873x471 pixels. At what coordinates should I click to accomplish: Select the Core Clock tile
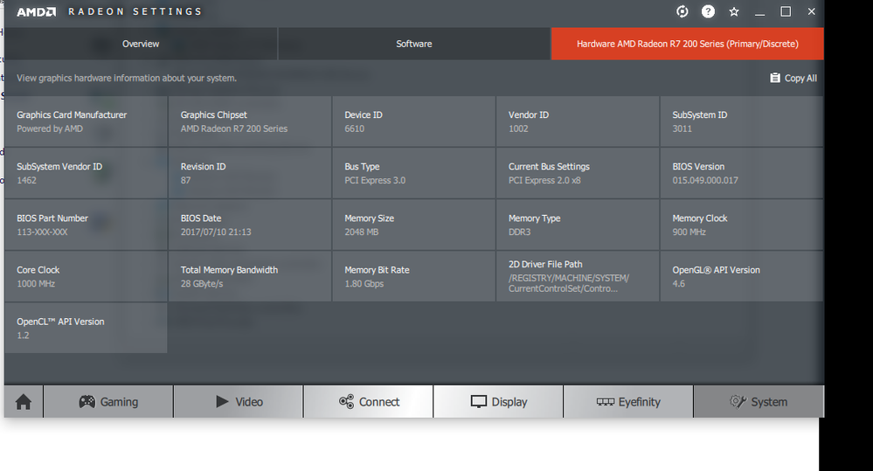tap(86, 276)
